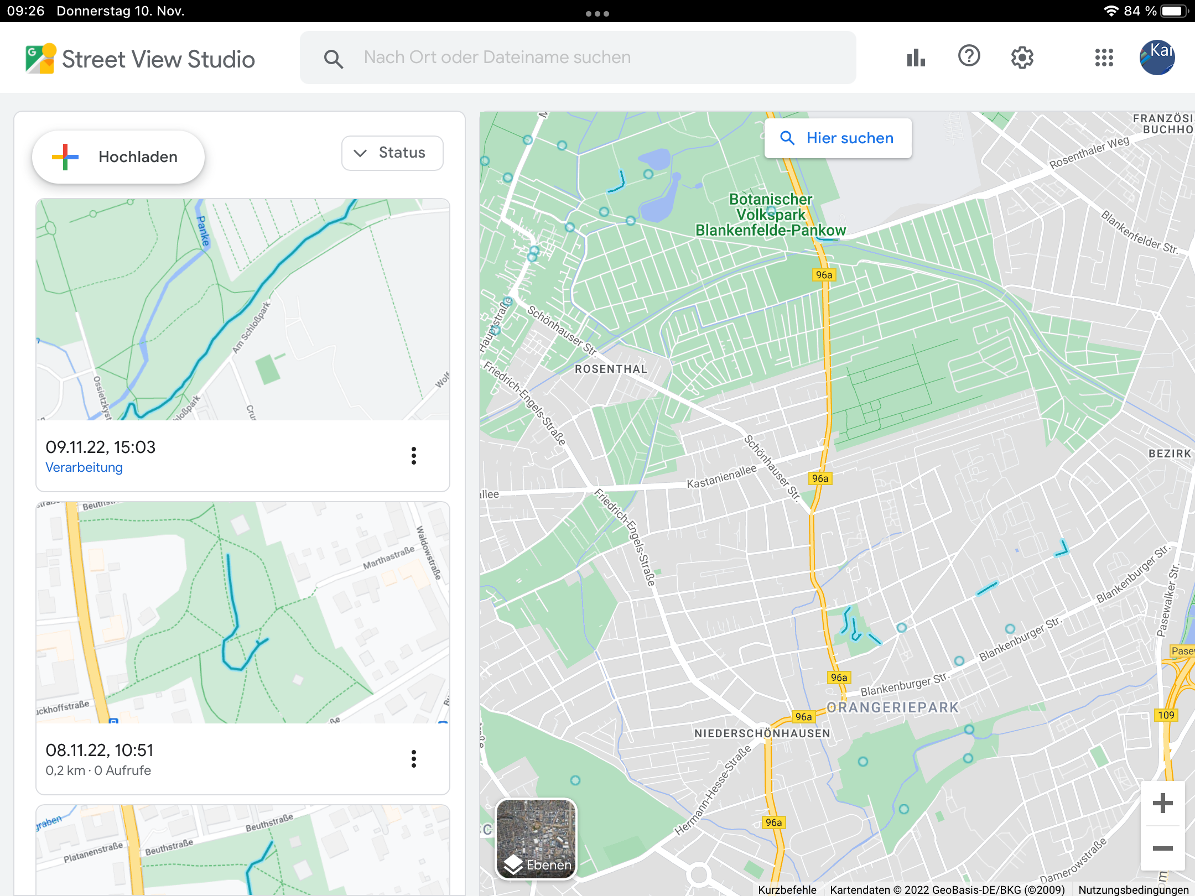1195x896 pixels.
Task: Click the BEZIRK label on the map
Action: 1170,454
